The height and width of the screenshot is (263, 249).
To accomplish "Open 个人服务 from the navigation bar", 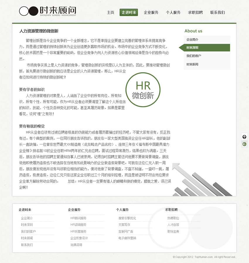I will (173, 13).
